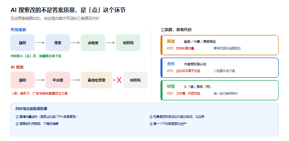Viewport: 289px width, 141px height.
Task: Click the green 你的站 box
Action: (x=128, y=43)
